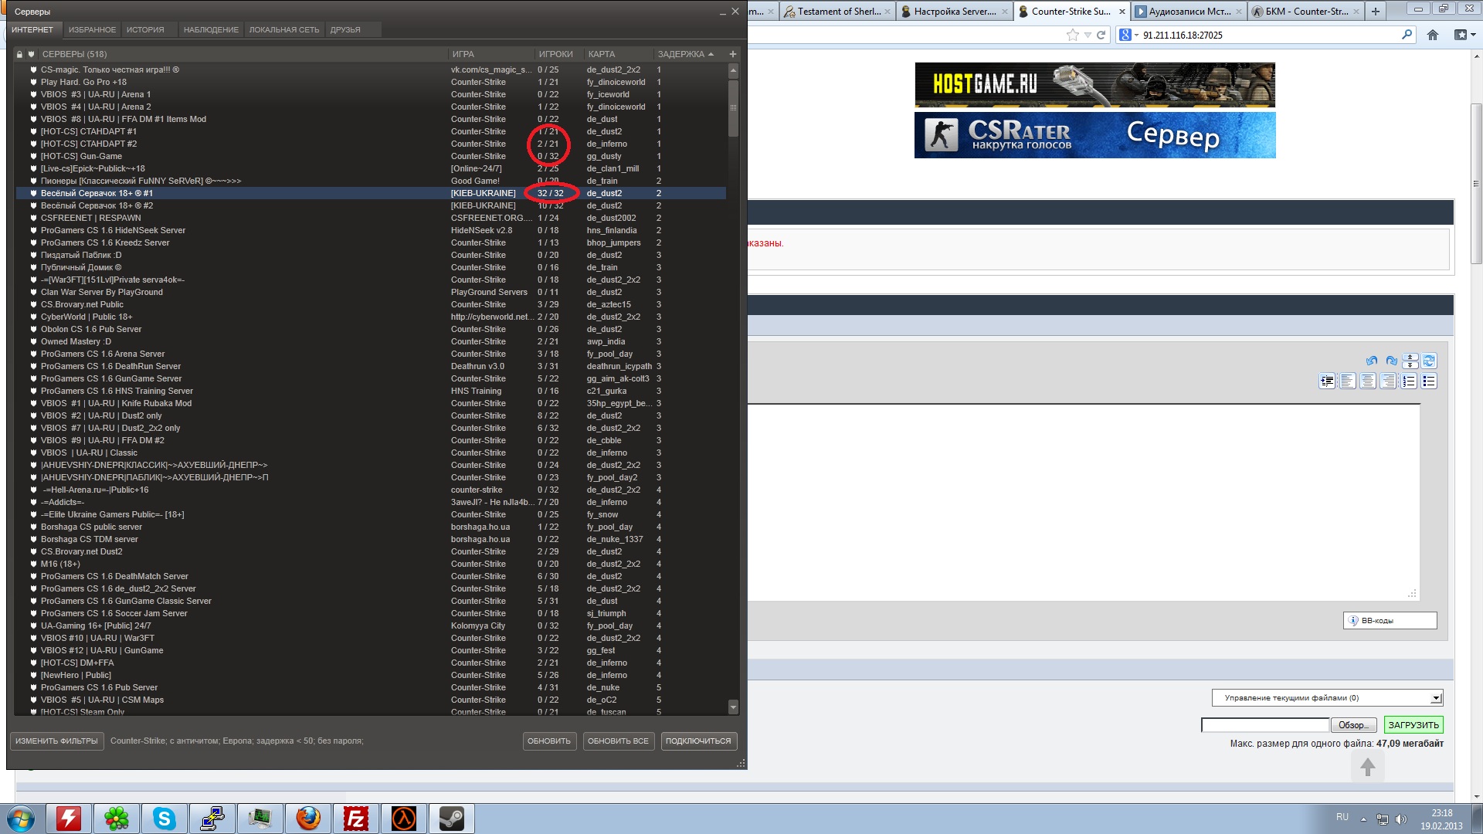
Task: Click the volume icon in system tray
Action: (1401, 819)
